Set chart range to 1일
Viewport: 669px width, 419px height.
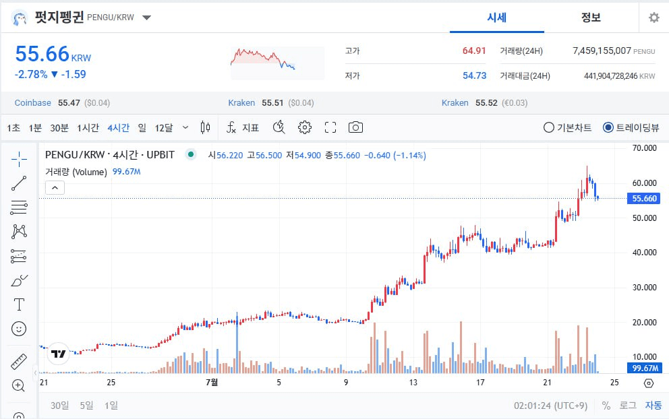[111, 406]
